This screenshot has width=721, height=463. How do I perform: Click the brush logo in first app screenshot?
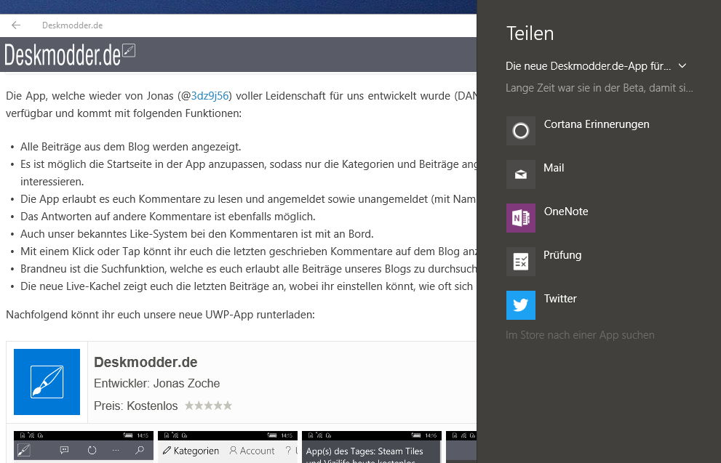tap(23, 450)
